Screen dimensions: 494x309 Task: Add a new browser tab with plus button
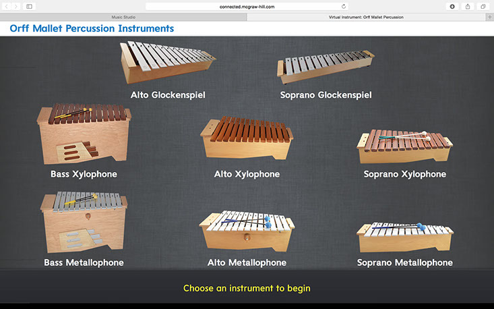tap(489, 17)
